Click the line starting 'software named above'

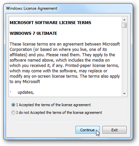click(x=60, y=60)
